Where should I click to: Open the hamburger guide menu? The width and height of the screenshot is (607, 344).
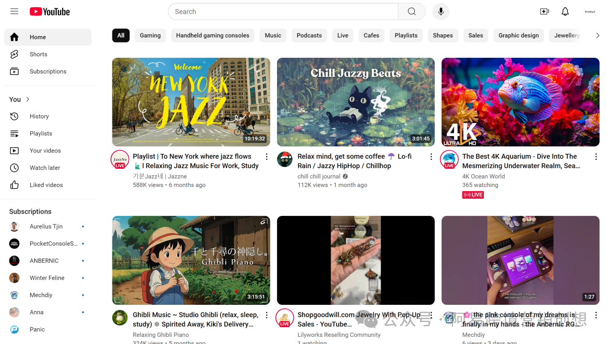14,11
